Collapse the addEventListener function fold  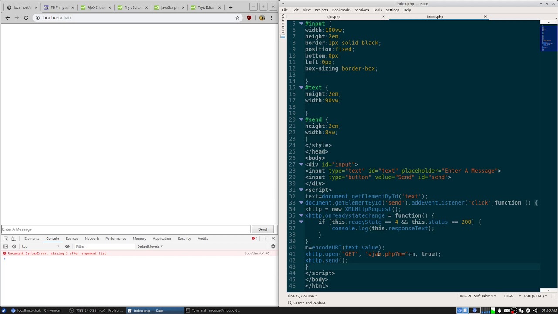coord(301,203)
